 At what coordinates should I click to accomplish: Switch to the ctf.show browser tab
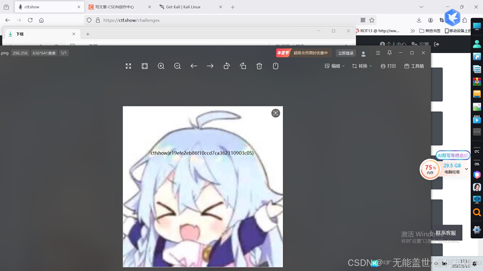tap(49, 7)
